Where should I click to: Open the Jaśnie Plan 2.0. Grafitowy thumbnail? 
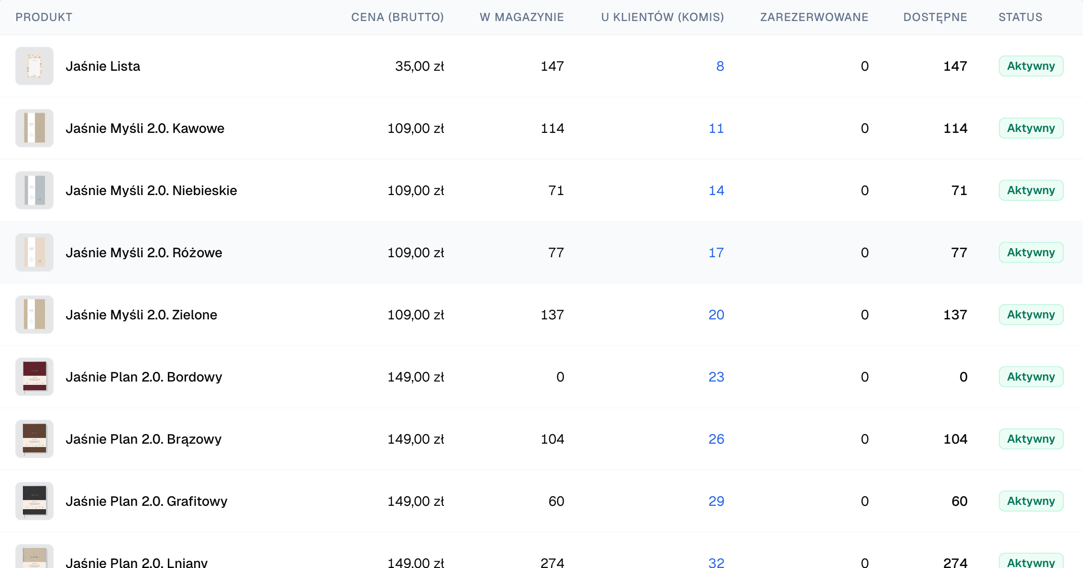(x=34, y=501)
